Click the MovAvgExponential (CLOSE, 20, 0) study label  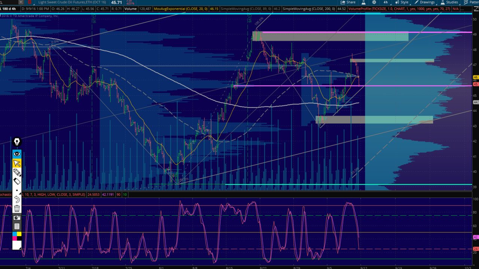point(181,9)
